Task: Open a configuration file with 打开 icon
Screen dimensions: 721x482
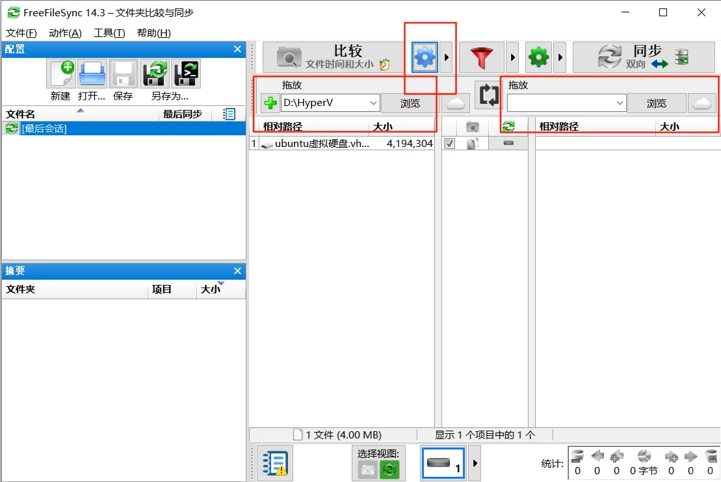Action: pyautogui.click(x=92, y=74)
